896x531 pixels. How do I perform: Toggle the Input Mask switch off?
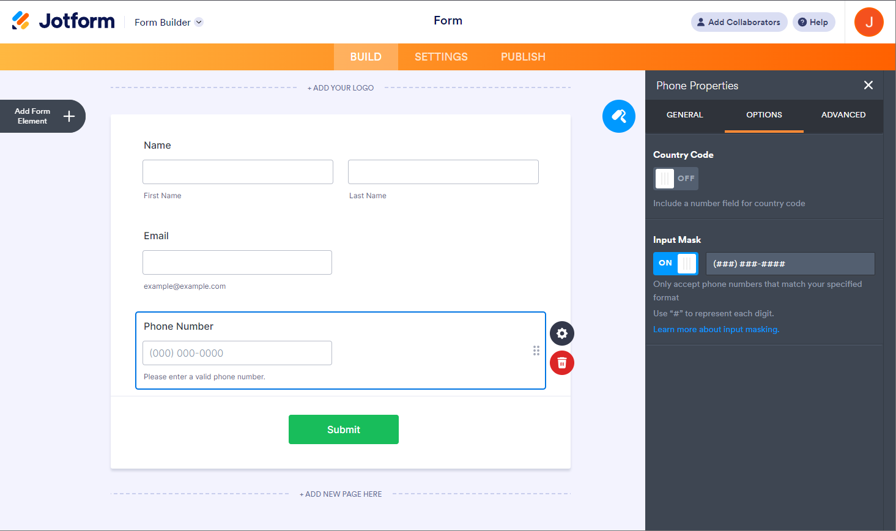coord(676,264)
